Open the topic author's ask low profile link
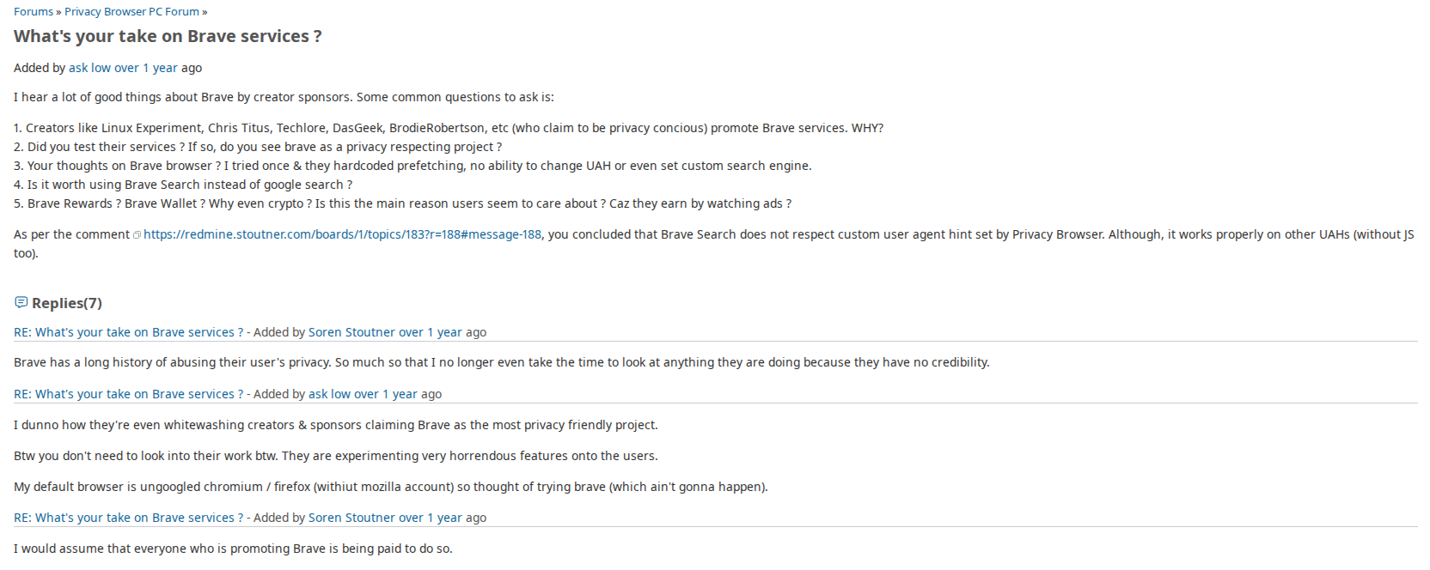Viewport: 1430px width, 570px height. (x=89, y=68)
